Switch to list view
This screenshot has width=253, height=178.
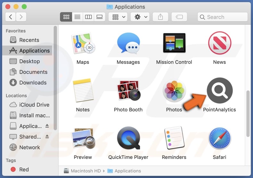pos(78,17)
